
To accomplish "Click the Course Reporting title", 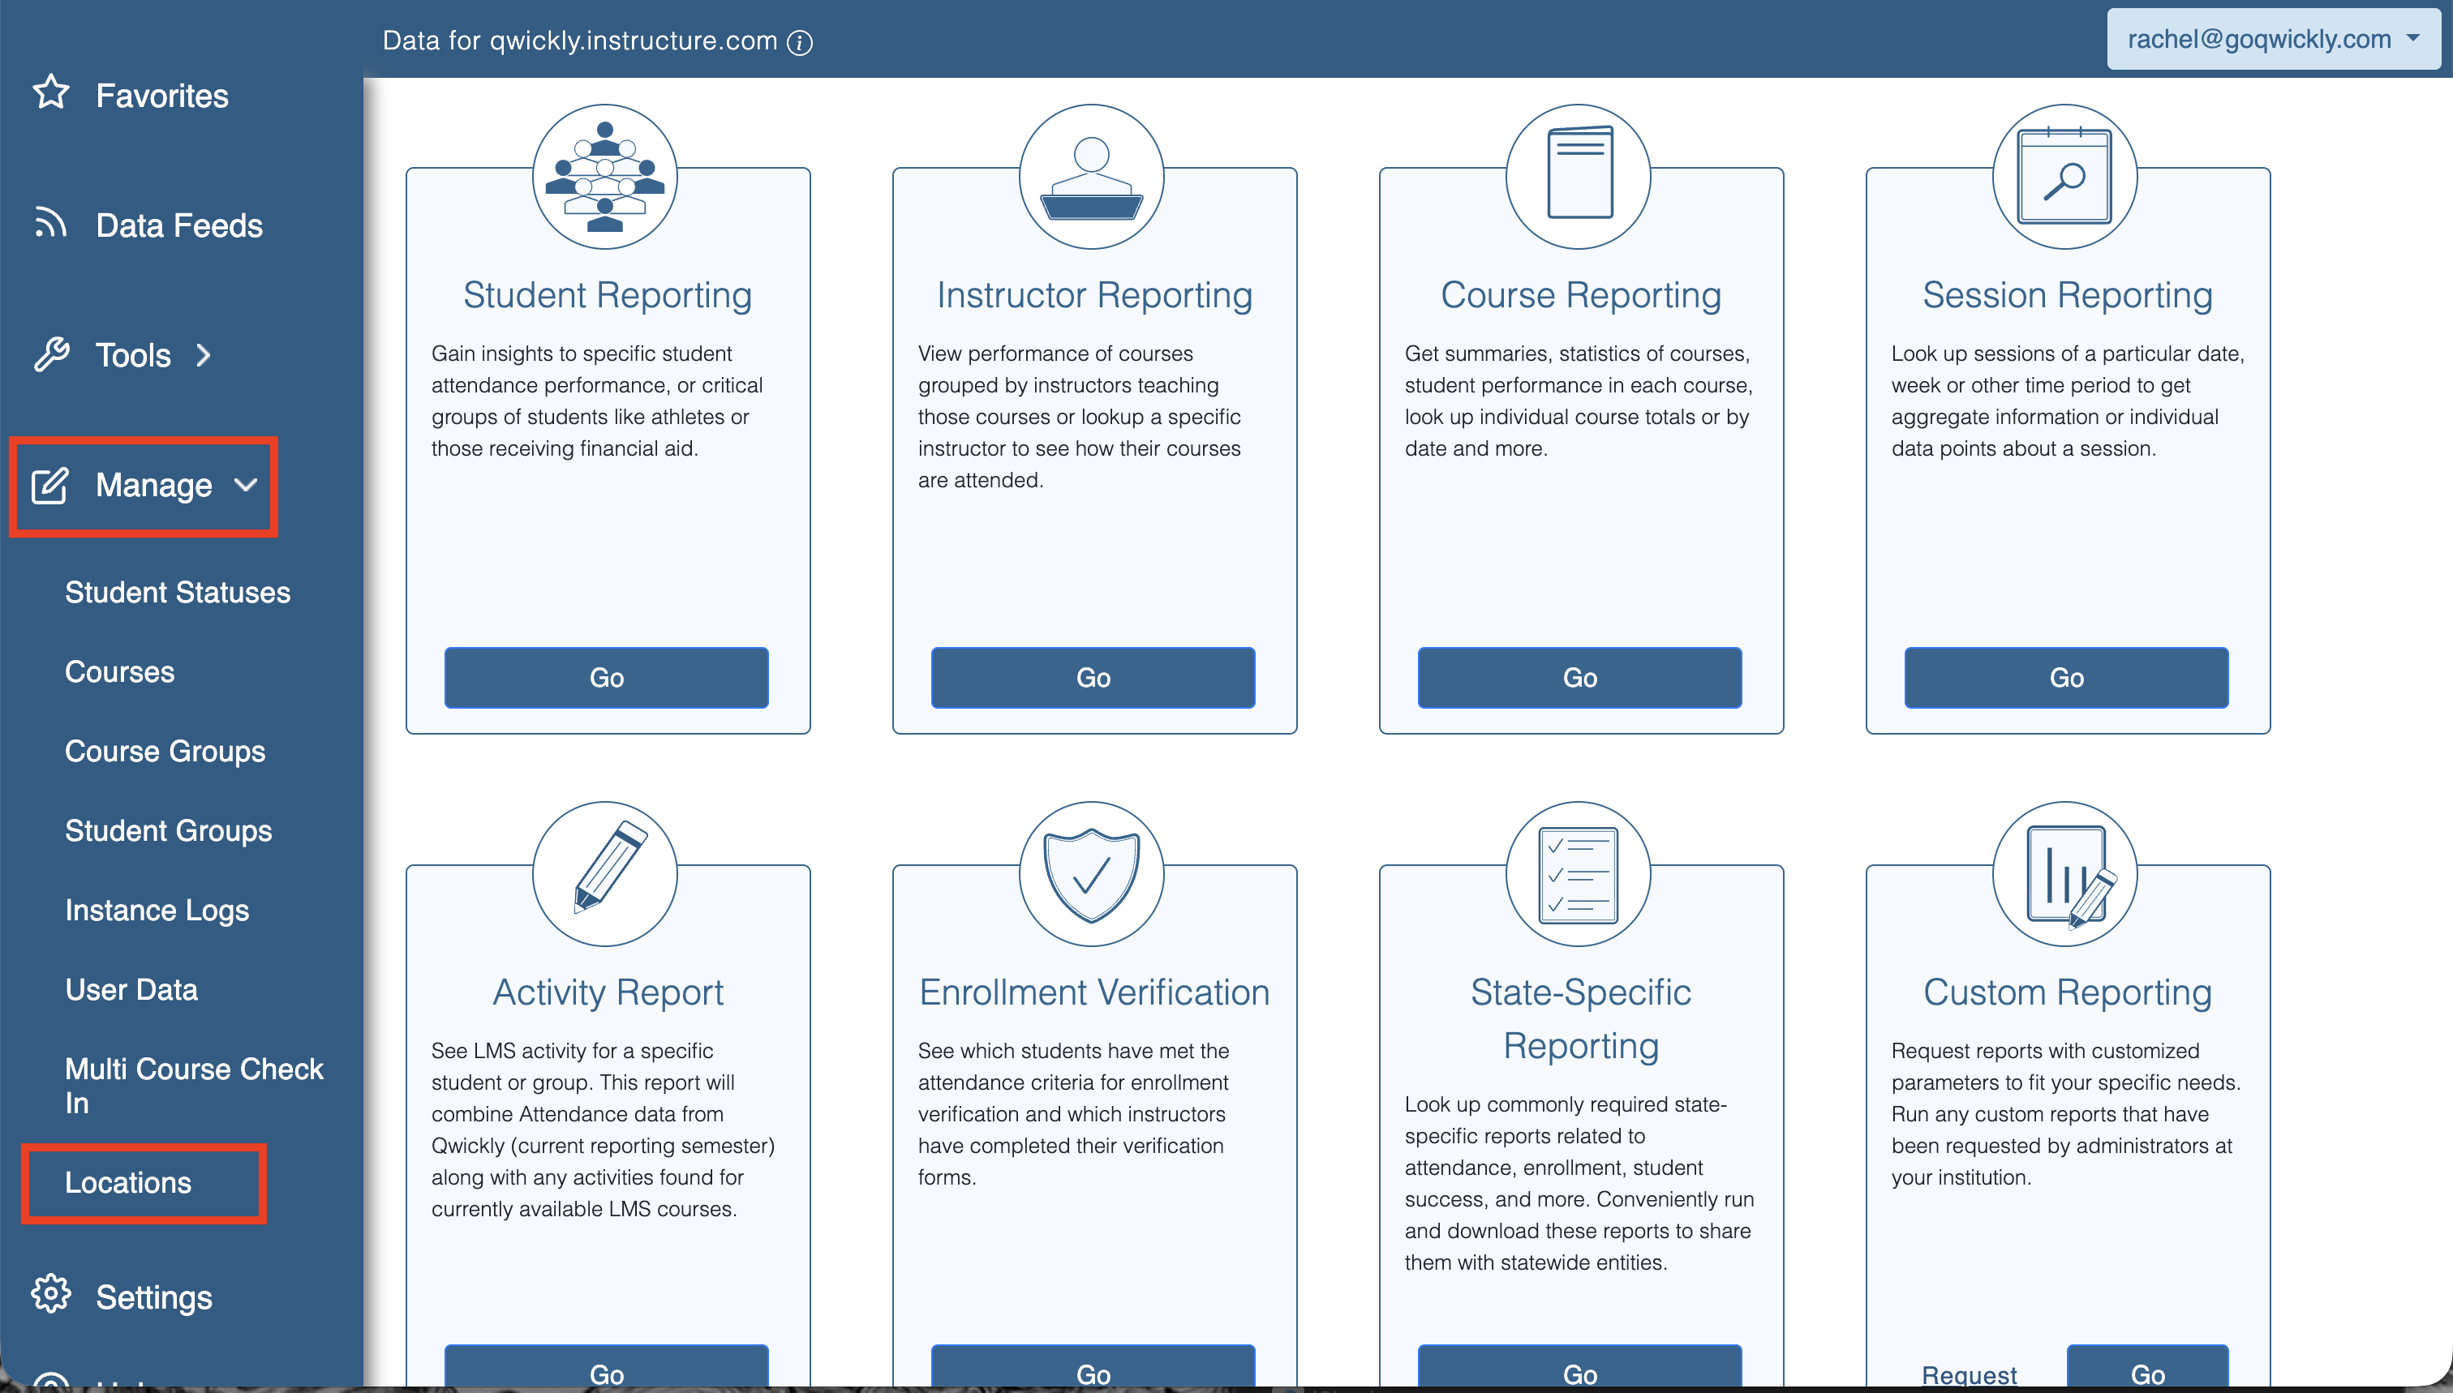I will (x=1581, y=296).
